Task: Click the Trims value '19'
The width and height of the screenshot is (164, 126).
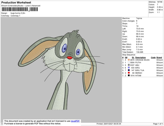Action: [137, 26]
